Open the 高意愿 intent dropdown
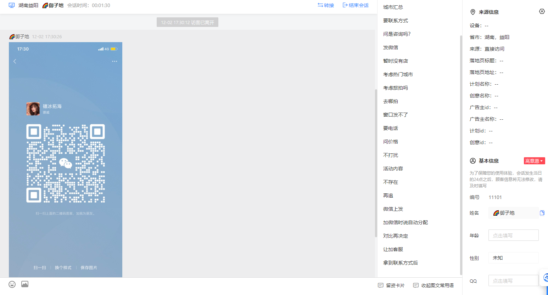 click(x=534, y=161)
